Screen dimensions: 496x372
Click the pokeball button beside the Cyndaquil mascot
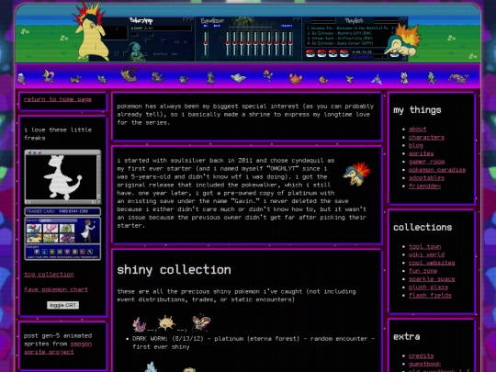(394, 54)
